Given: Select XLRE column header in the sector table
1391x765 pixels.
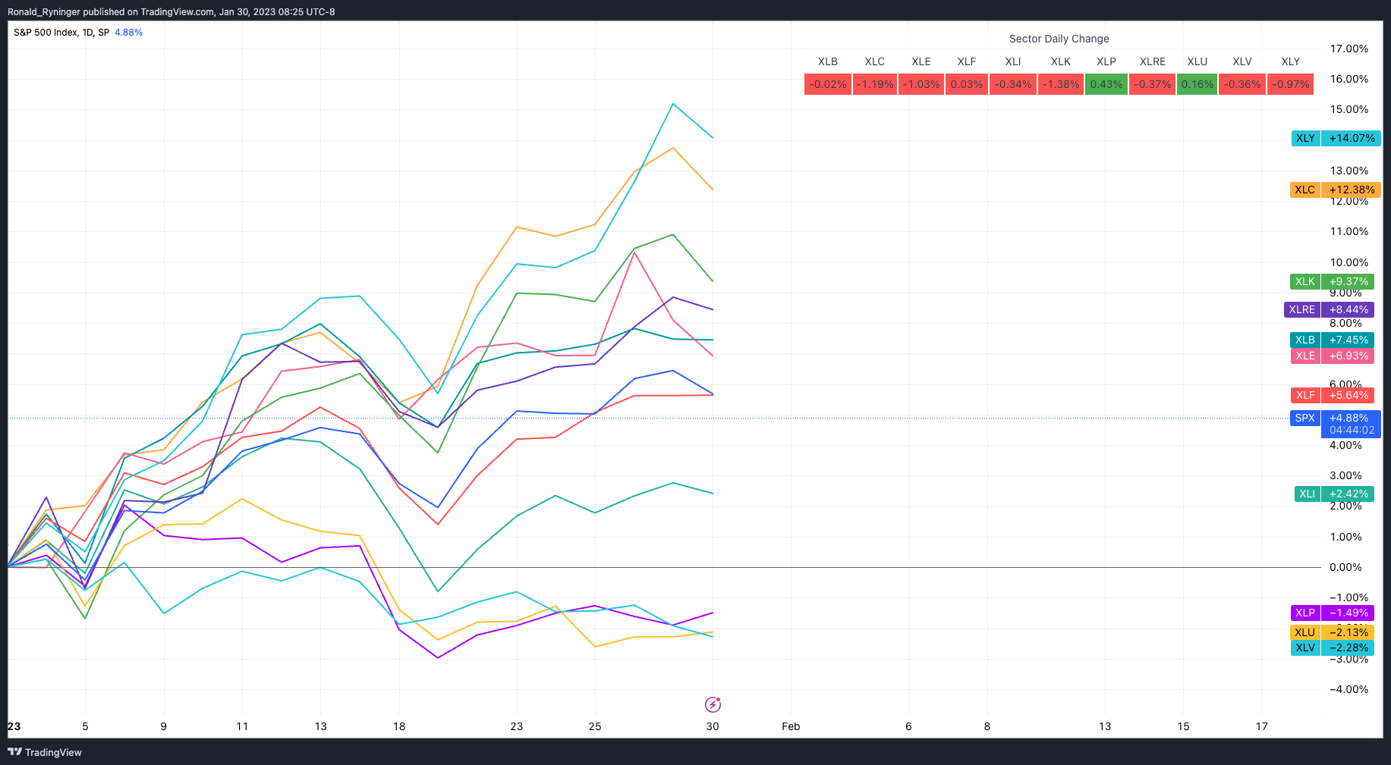Looking at the screenshot, I should point(1152,61).
